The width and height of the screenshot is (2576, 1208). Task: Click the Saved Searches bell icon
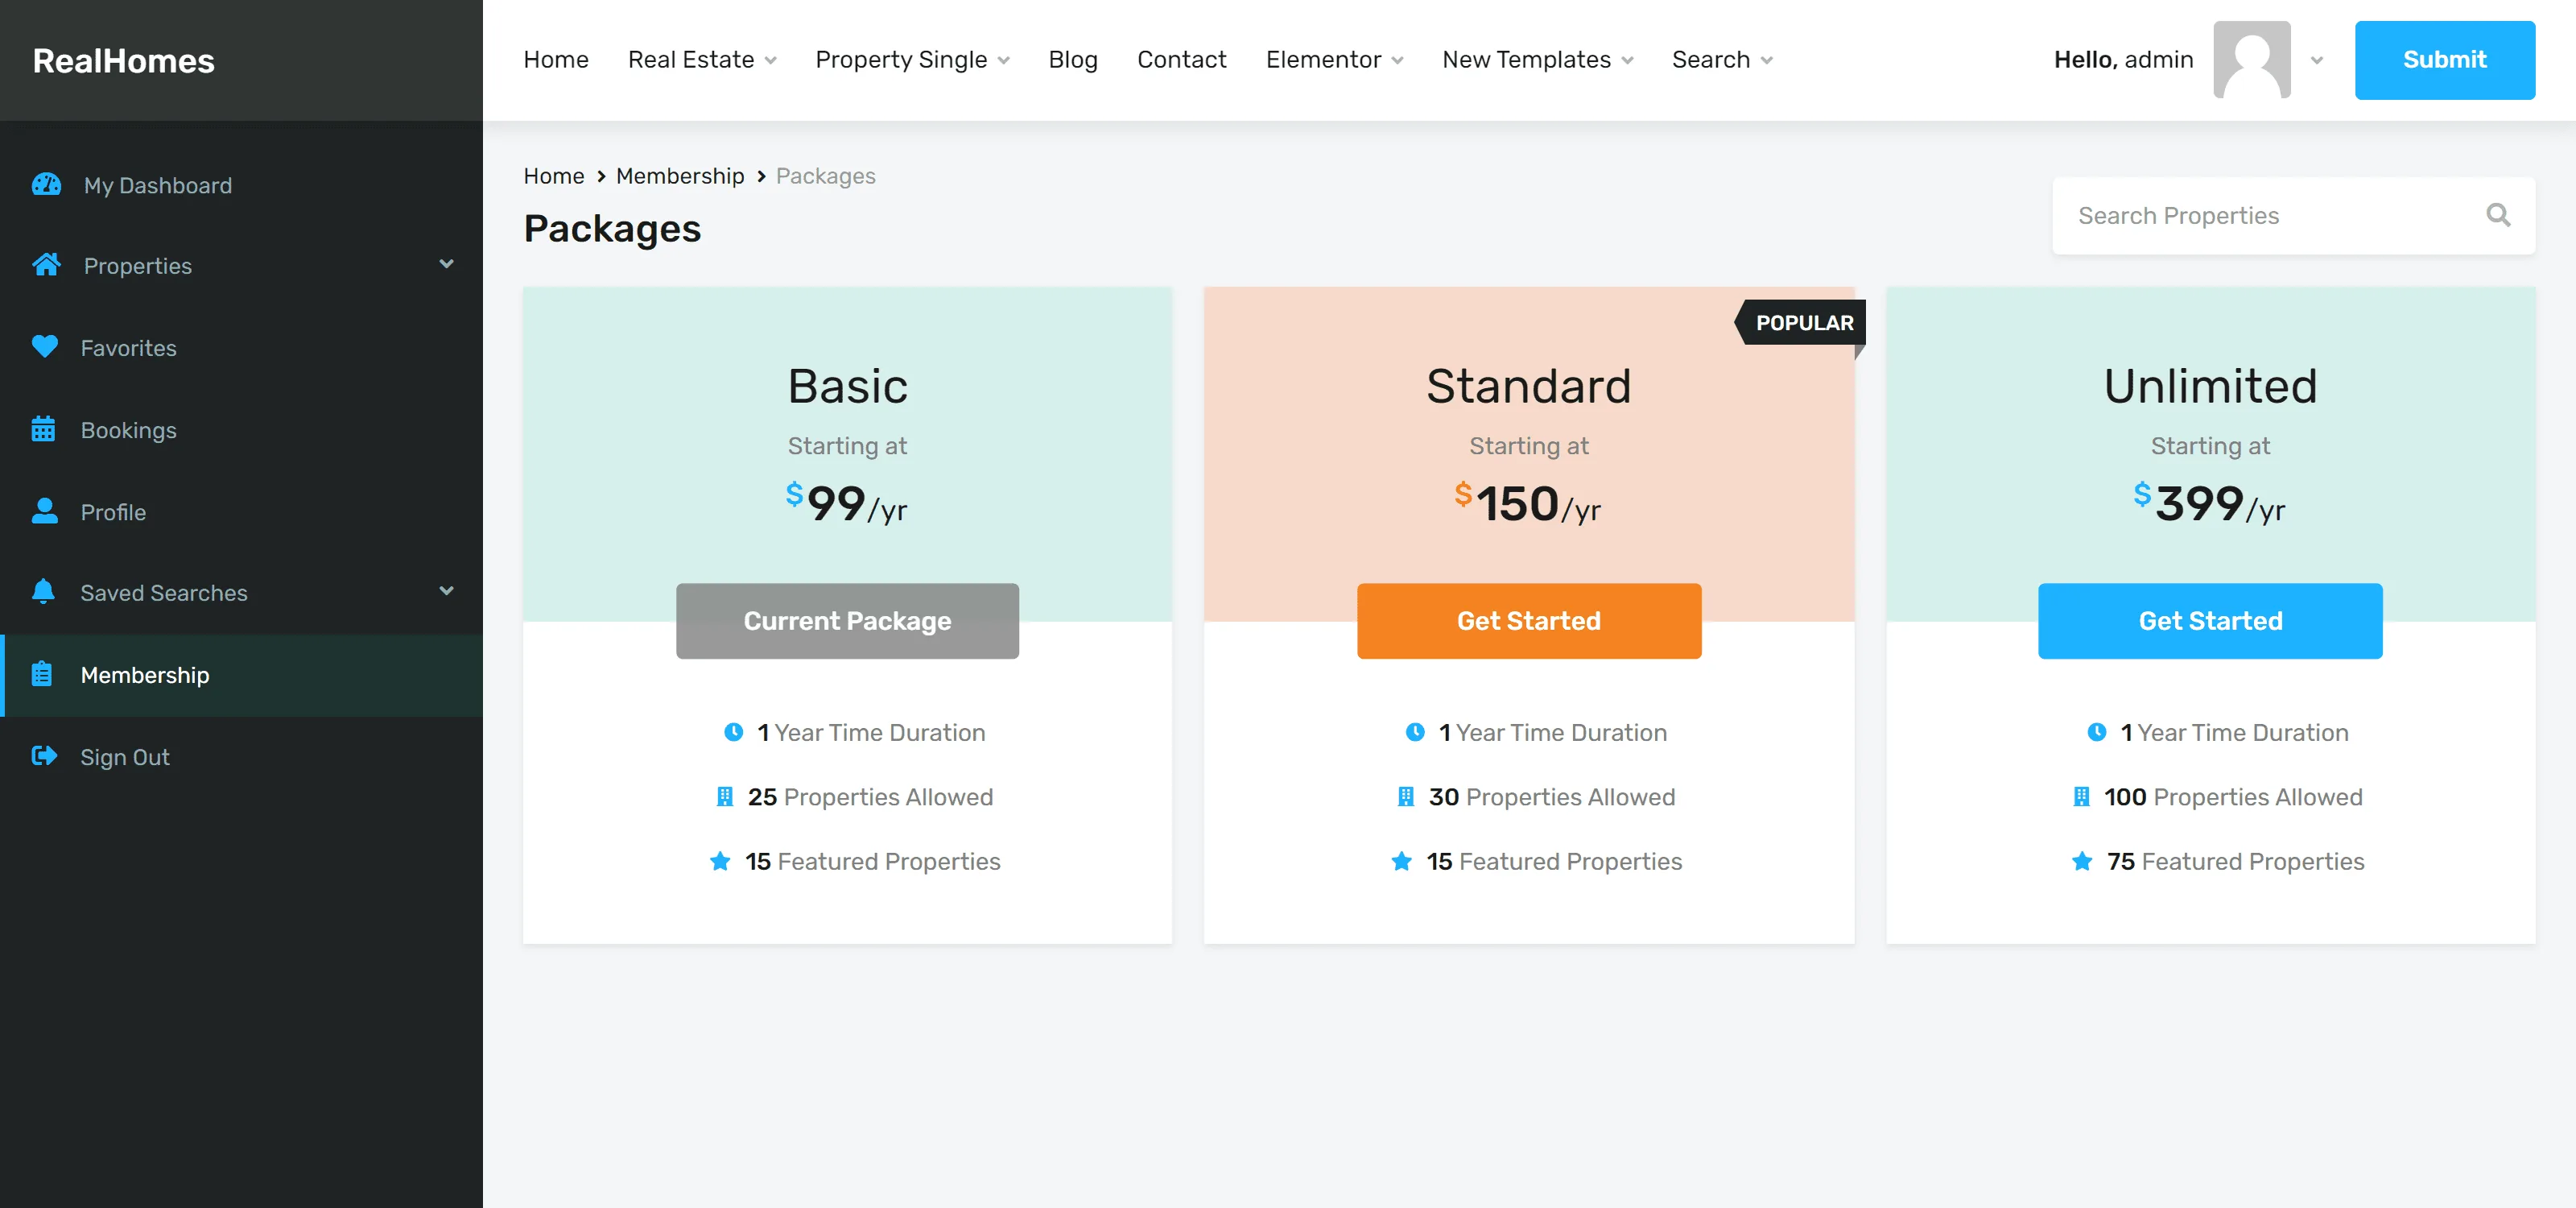pos(43,591)
